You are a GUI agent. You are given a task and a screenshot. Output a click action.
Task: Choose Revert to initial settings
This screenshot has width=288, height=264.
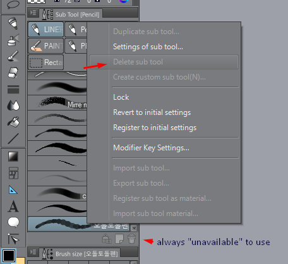[152, 112]
